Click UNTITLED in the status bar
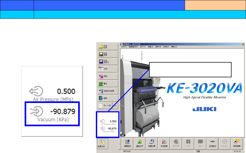 click(127, 151)
